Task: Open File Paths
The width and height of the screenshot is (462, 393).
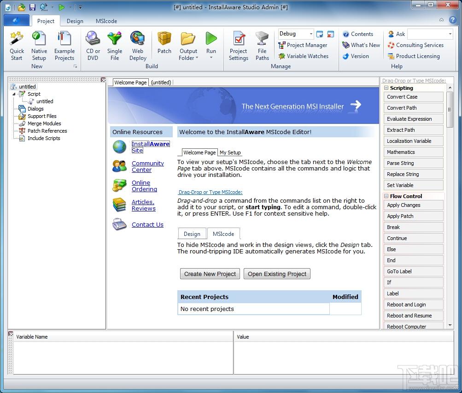Action: [x=262, y=46]
